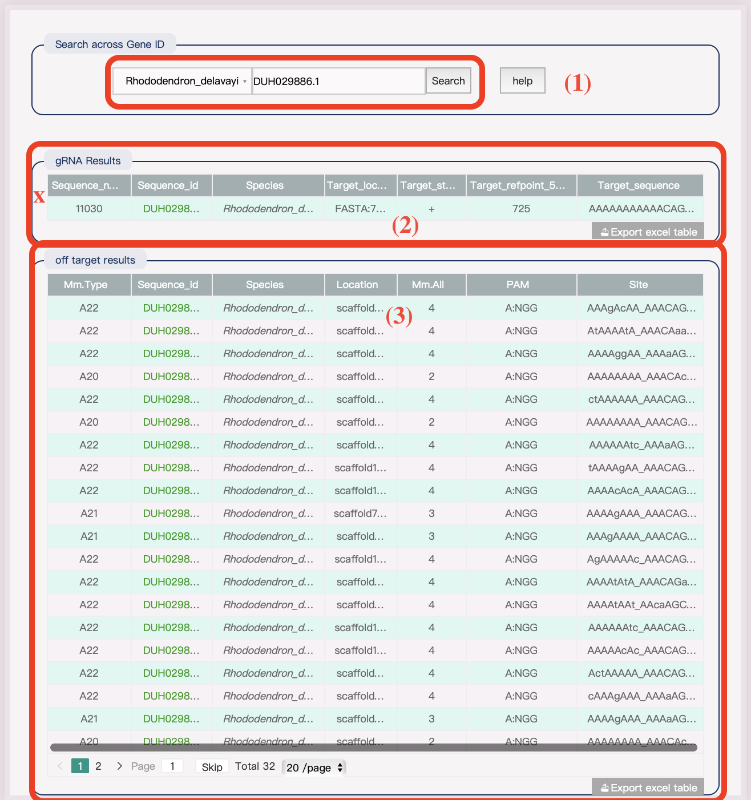This screenshot has height=800, width=751.
Task: Click Target_refpoint_5... column header
Action: click(522, 185)
